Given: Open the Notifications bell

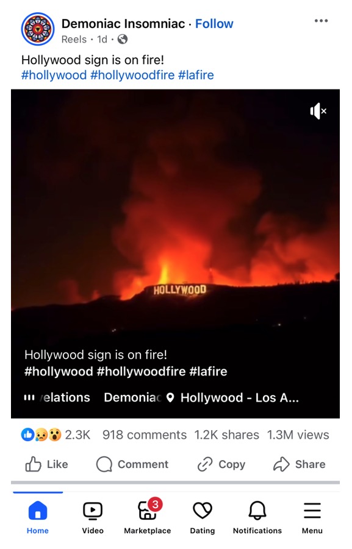Looking at the screenshot, I should pyautogui.click(x=257, y=517).
